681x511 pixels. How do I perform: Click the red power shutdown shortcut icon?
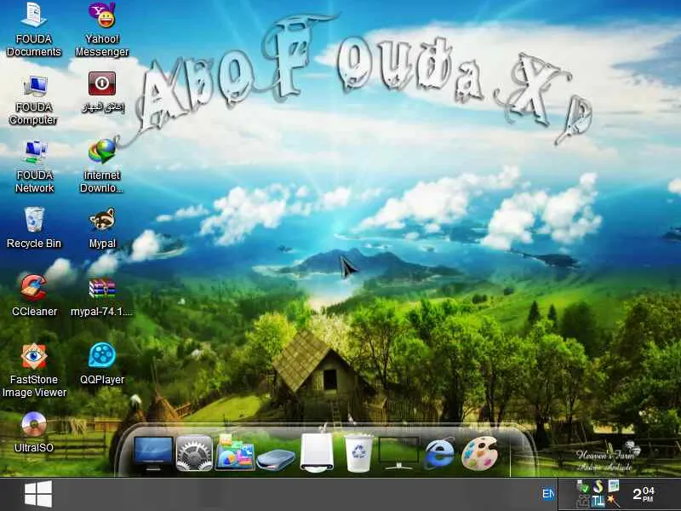tap(102, 83)
